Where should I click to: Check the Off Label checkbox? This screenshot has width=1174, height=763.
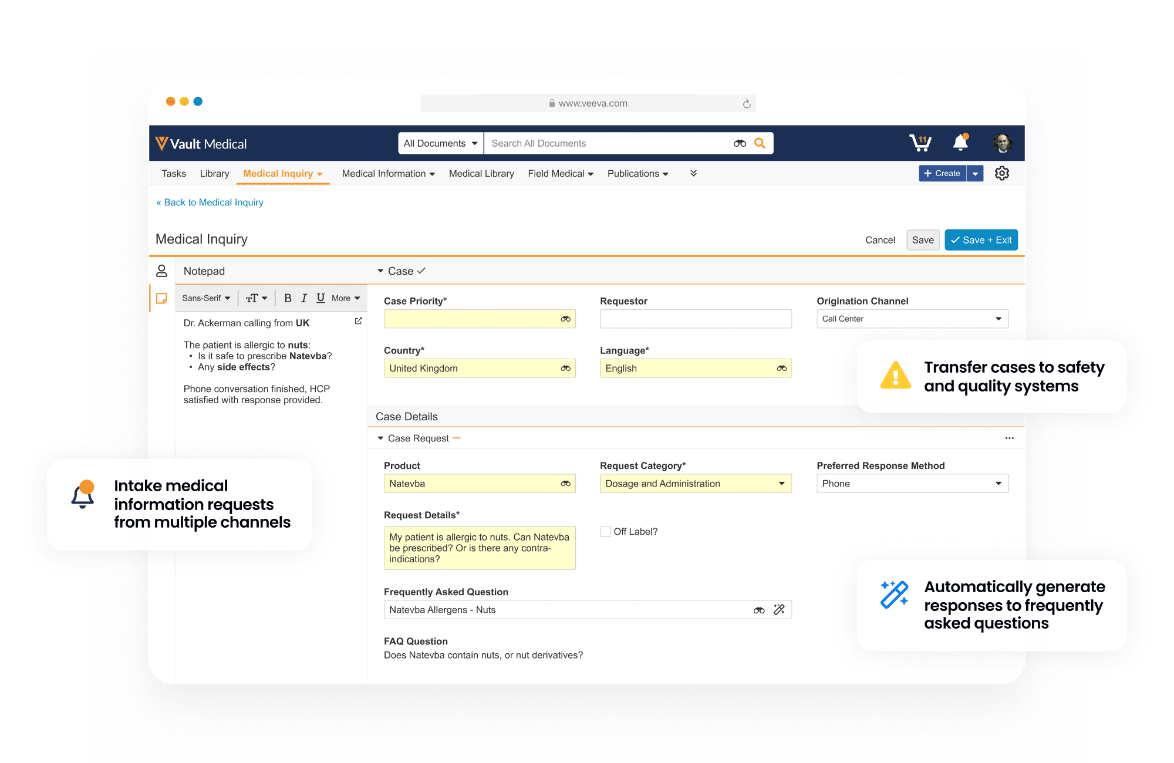pyautogui.click(x=605, y=531)
